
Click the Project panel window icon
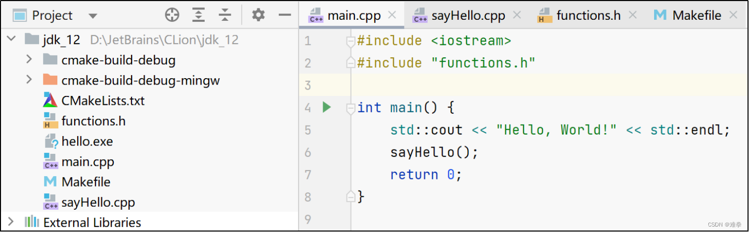click(20, 16)
